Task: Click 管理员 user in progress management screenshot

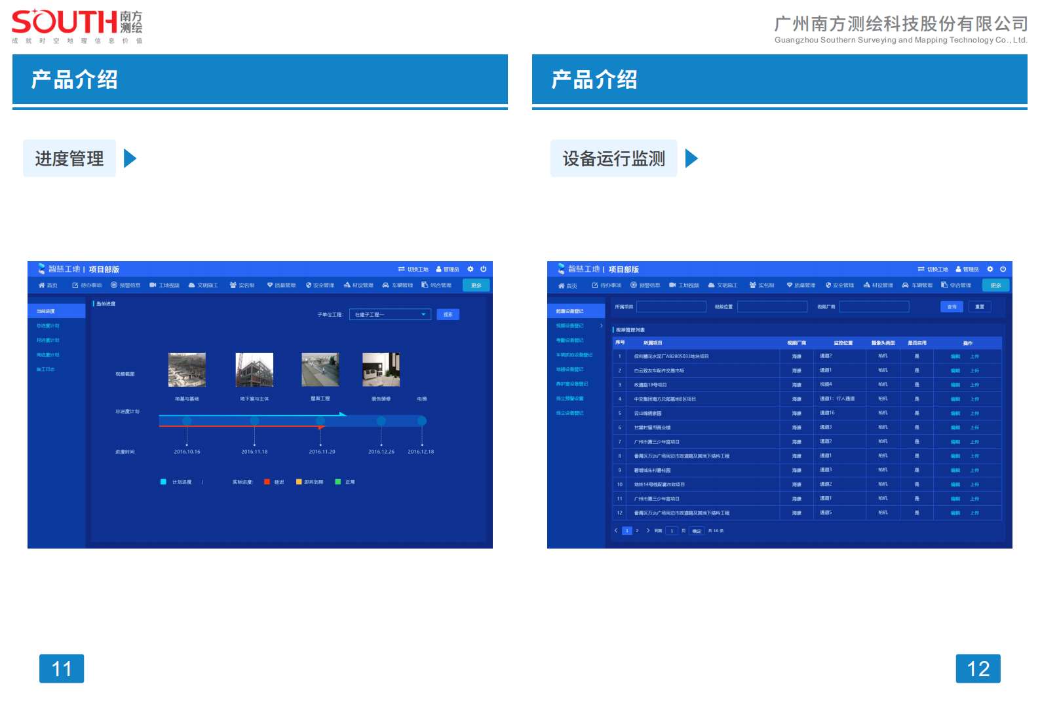Action: tap(448, 269)
